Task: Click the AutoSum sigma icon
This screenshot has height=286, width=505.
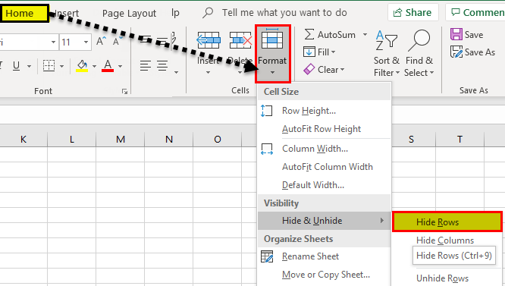Action: [x=309, y=34]
